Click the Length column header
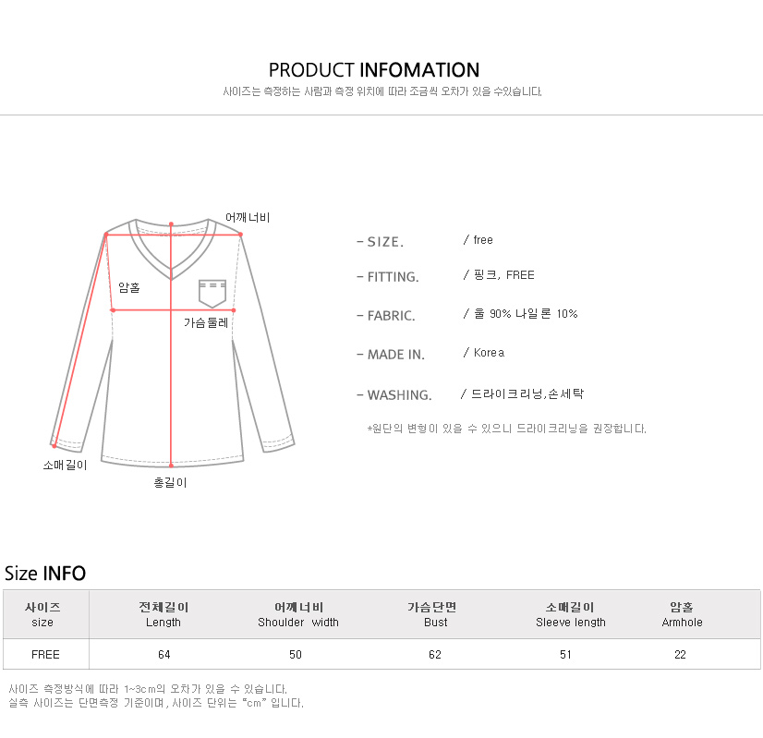Screen dimensions: 763x738 [x=163, y=614]
